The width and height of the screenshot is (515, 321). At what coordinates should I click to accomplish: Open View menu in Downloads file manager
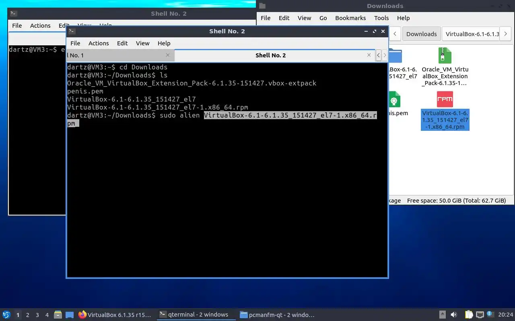tap(304, 18)
